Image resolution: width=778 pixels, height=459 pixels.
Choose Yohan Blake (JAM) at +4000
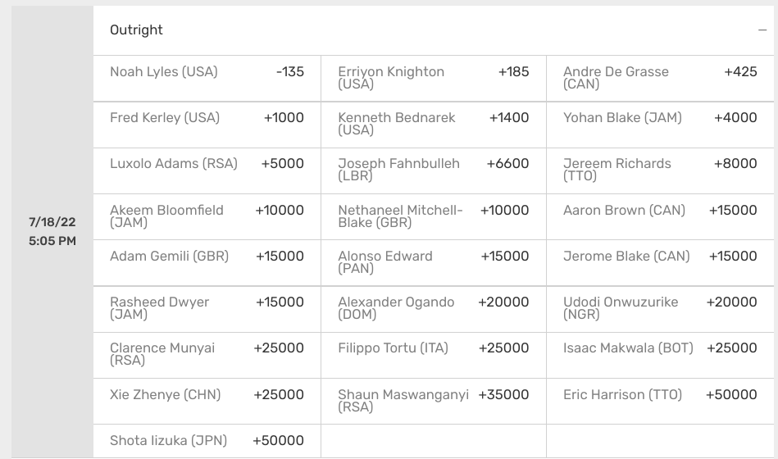tap(660, 125)
